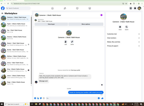Select Cameron - 2 Beds 1 Bath House chat
The height and width of the screenshot is (106, 144).
[15, 18]
